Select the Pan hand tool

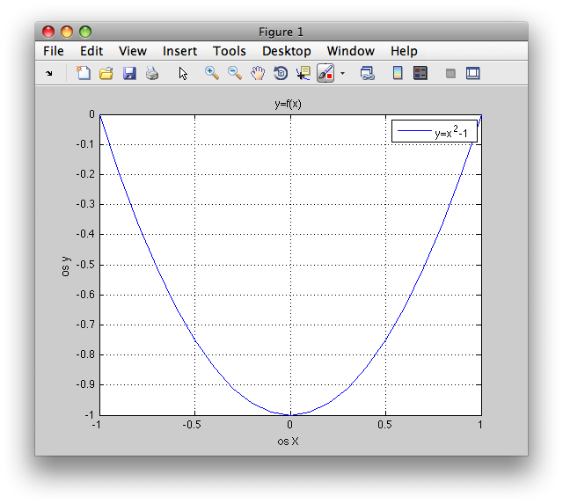(x=258, y=73)
